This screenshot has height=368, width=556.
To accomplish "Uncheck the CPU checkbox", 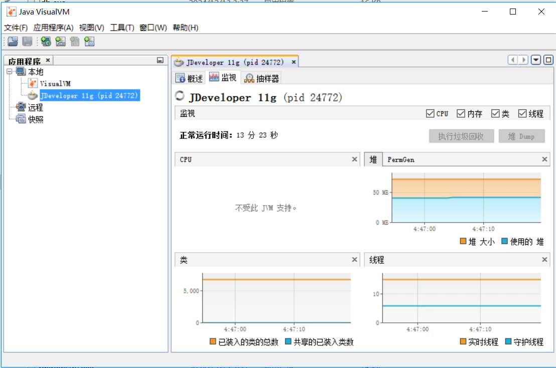I will click(430, 113).
